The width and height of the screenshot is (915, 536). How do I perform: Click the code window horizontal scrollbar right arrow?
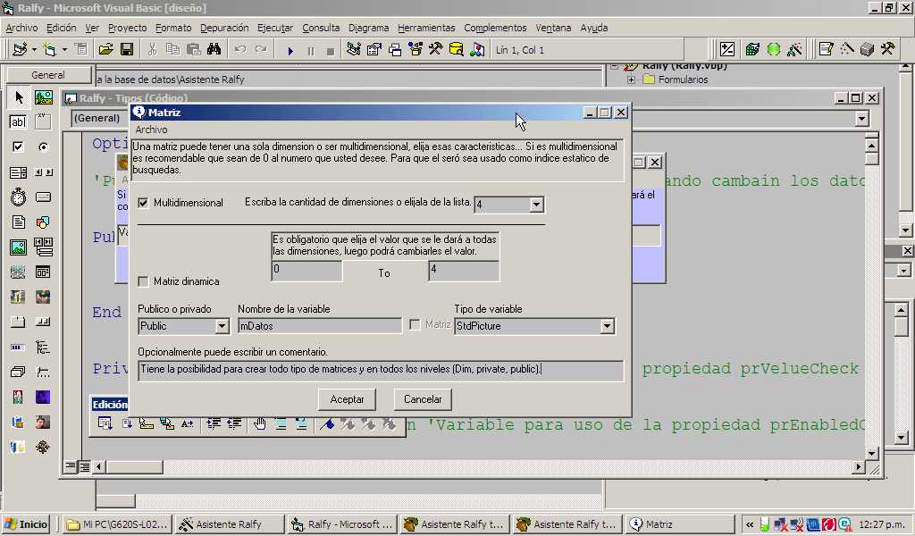858,466
